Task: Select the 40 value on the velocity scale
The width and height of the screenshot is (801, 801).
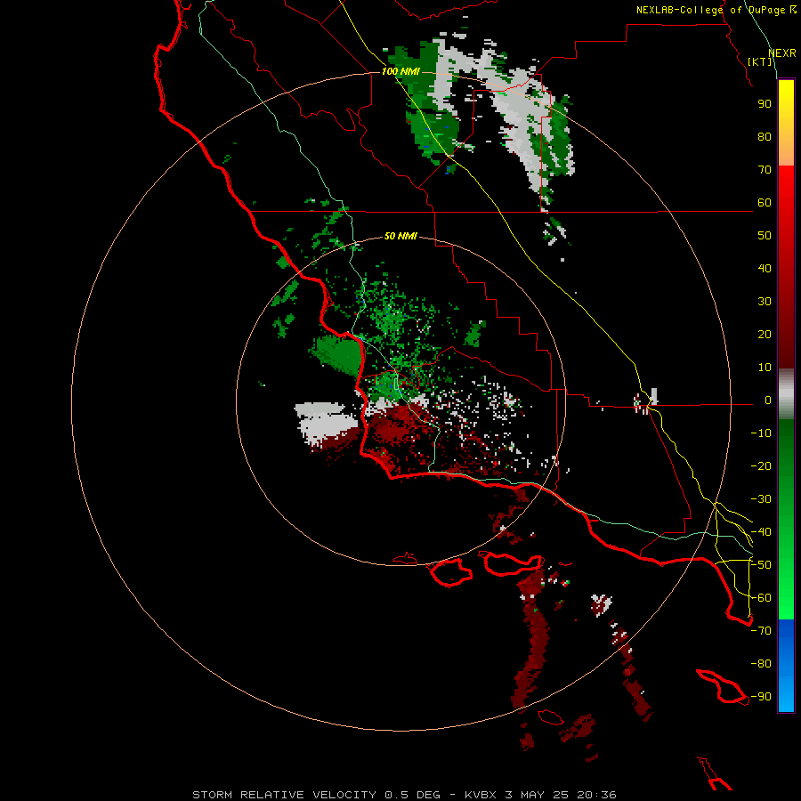Action: point(765,268)
